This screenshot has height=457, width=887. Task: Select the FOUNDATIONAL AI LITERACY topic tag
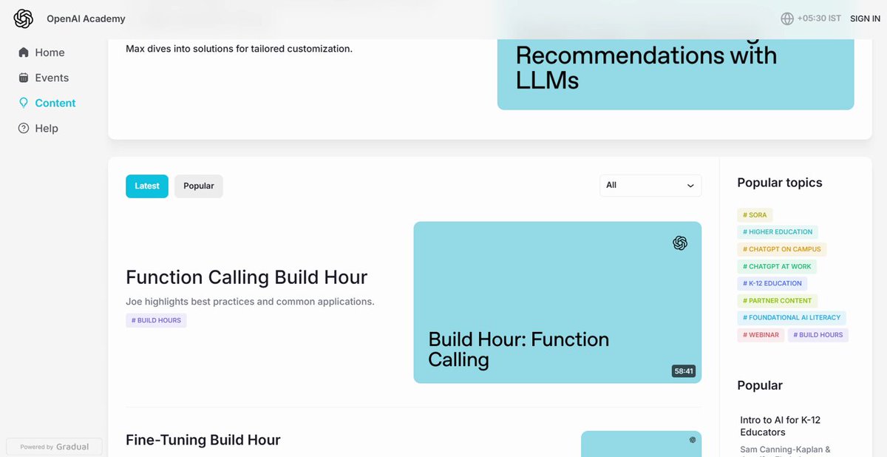click(x=792, y=318)
